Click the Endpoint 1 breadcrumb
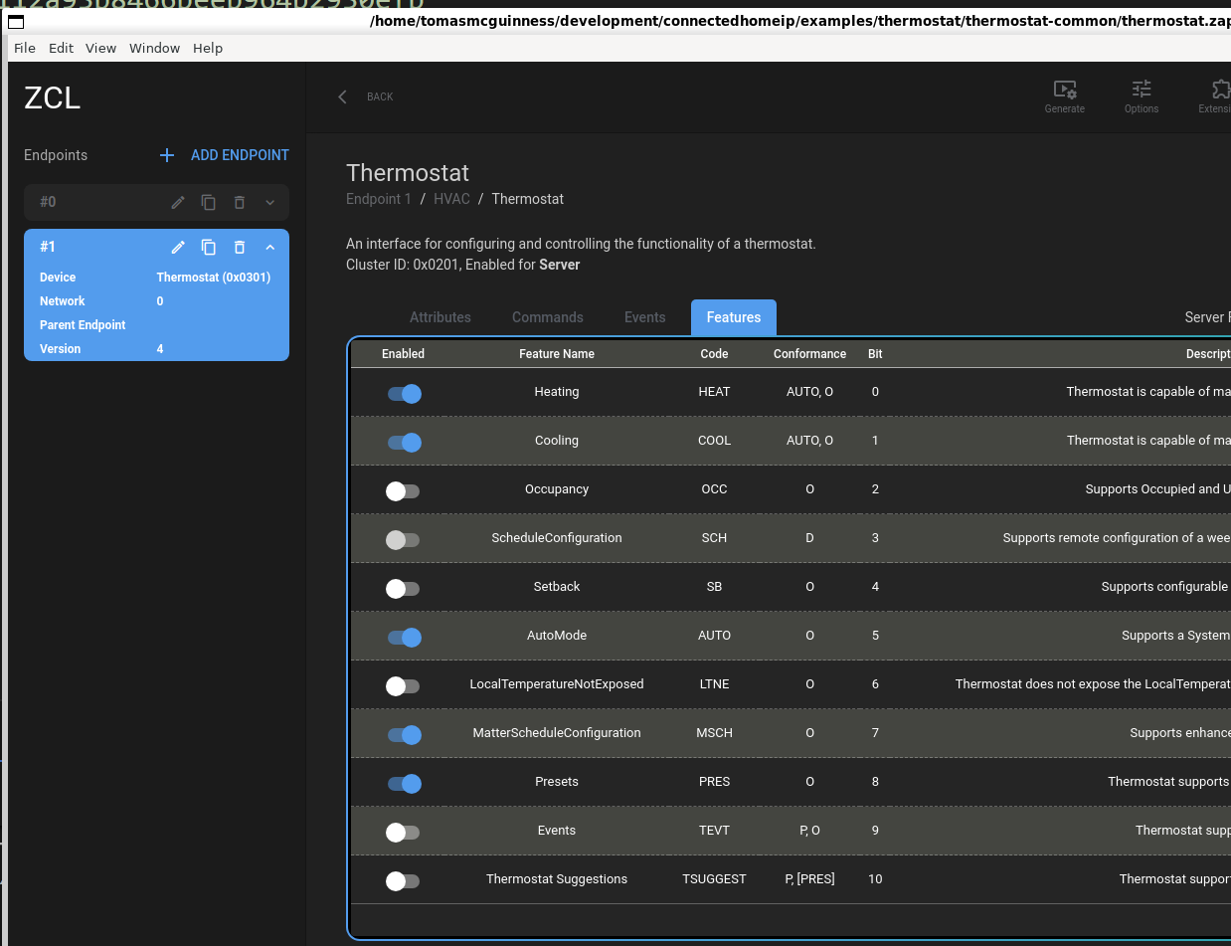1231x946 pixels. (378, 199)
